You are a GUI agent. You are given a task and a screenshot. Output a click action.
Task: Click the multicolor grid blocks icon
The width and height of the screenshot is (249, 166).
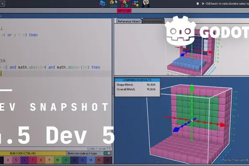(135, 3)
